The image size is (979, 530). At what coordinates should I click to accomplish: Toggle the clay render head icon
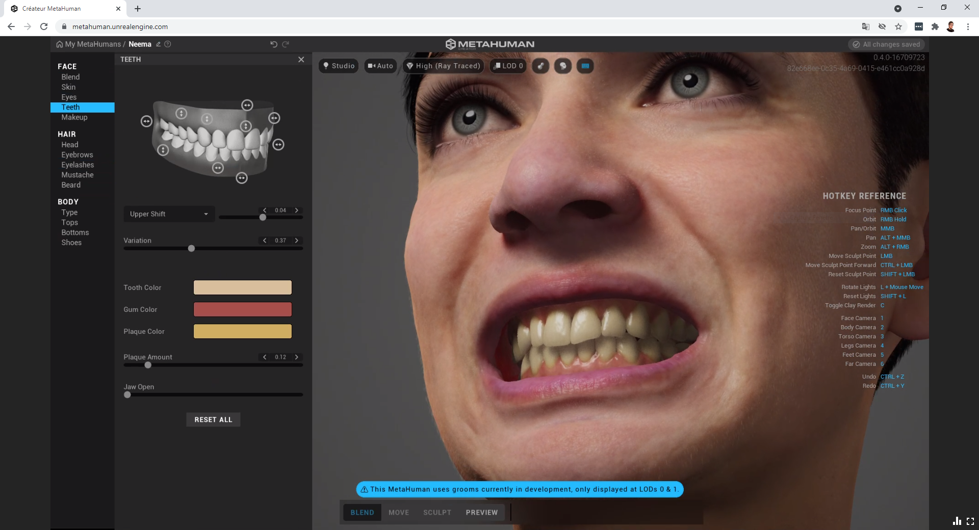(563, 66)
